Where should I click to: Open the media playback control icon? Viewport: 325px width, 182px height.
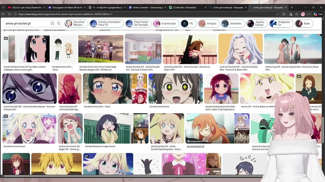(x=290, y=14)
